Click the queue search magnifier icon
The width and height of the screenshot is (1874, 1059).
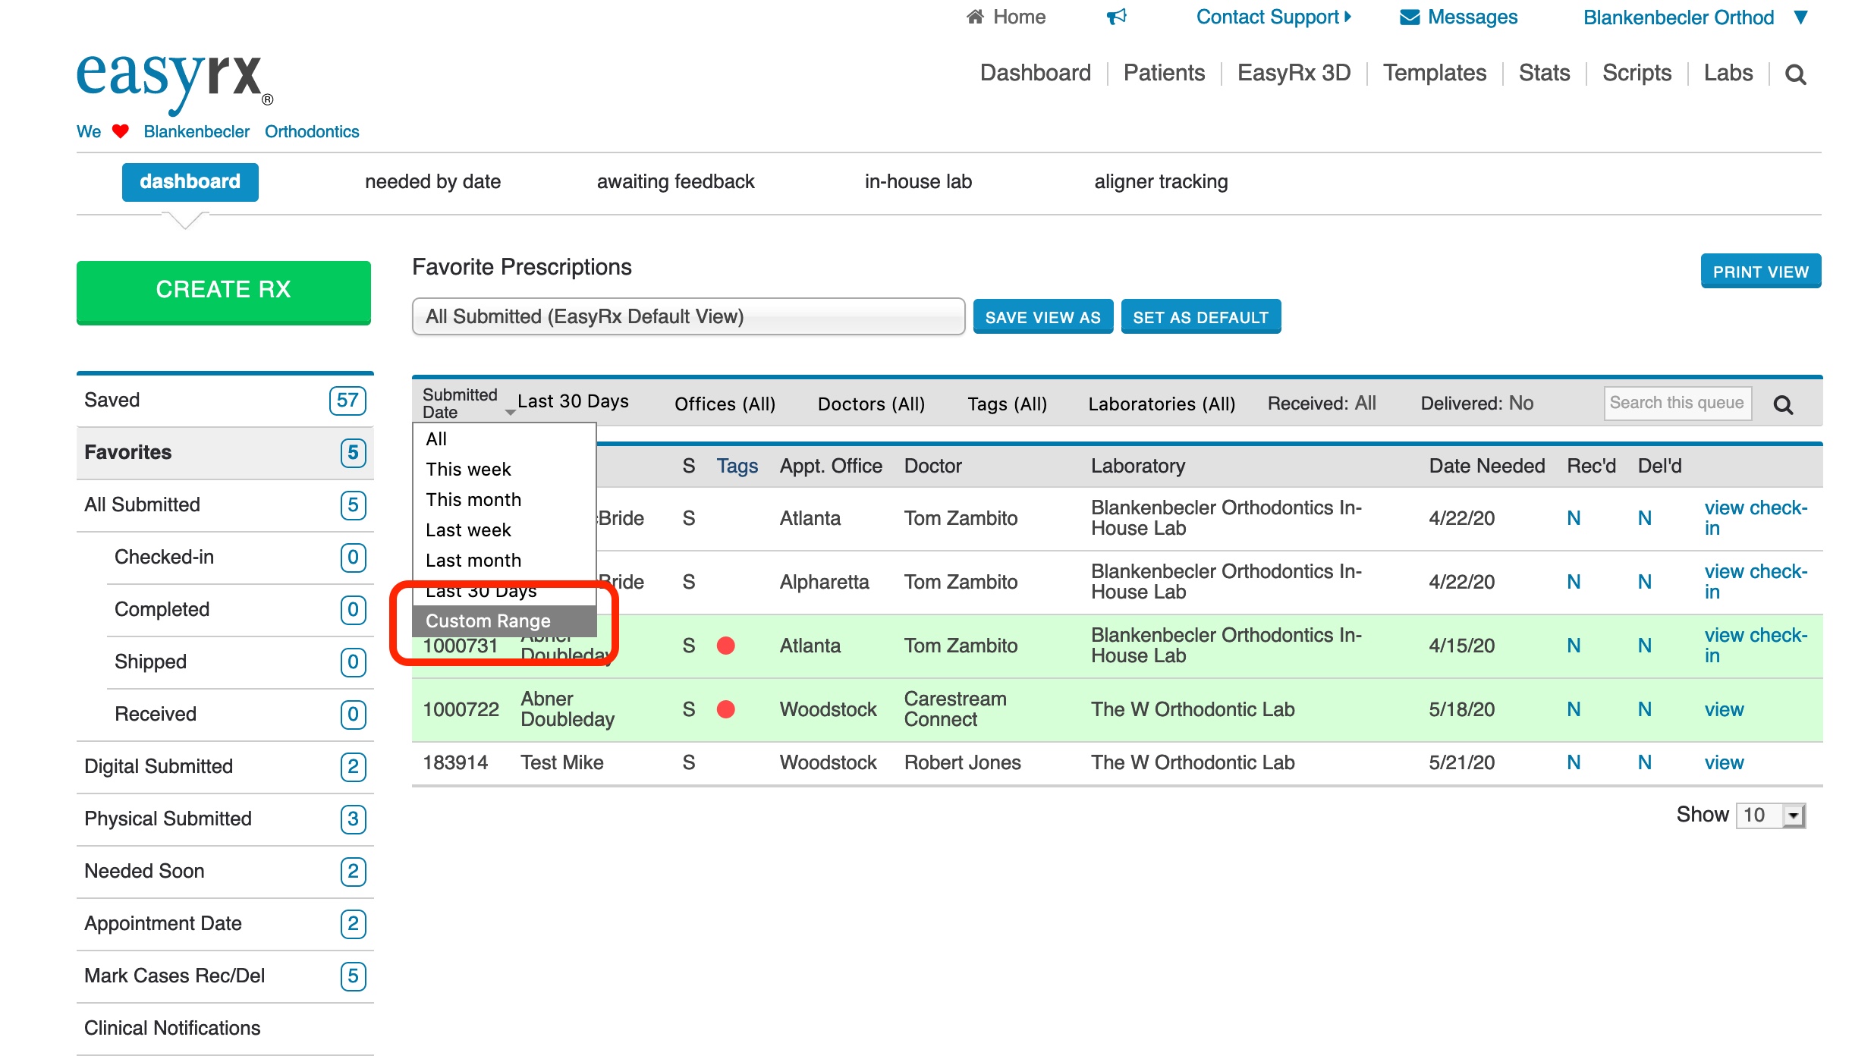tap(1783, 405)
